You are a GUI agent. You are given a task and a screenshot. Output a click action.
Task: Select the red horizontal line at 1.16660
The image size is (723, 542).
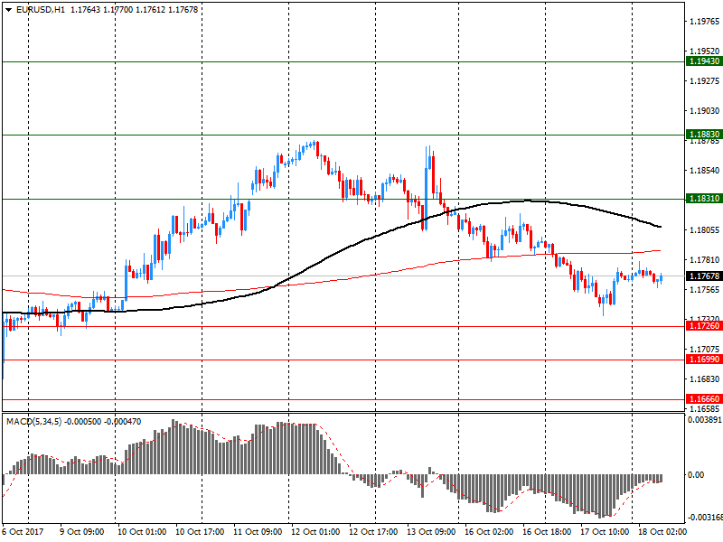(x=343, y=399)
